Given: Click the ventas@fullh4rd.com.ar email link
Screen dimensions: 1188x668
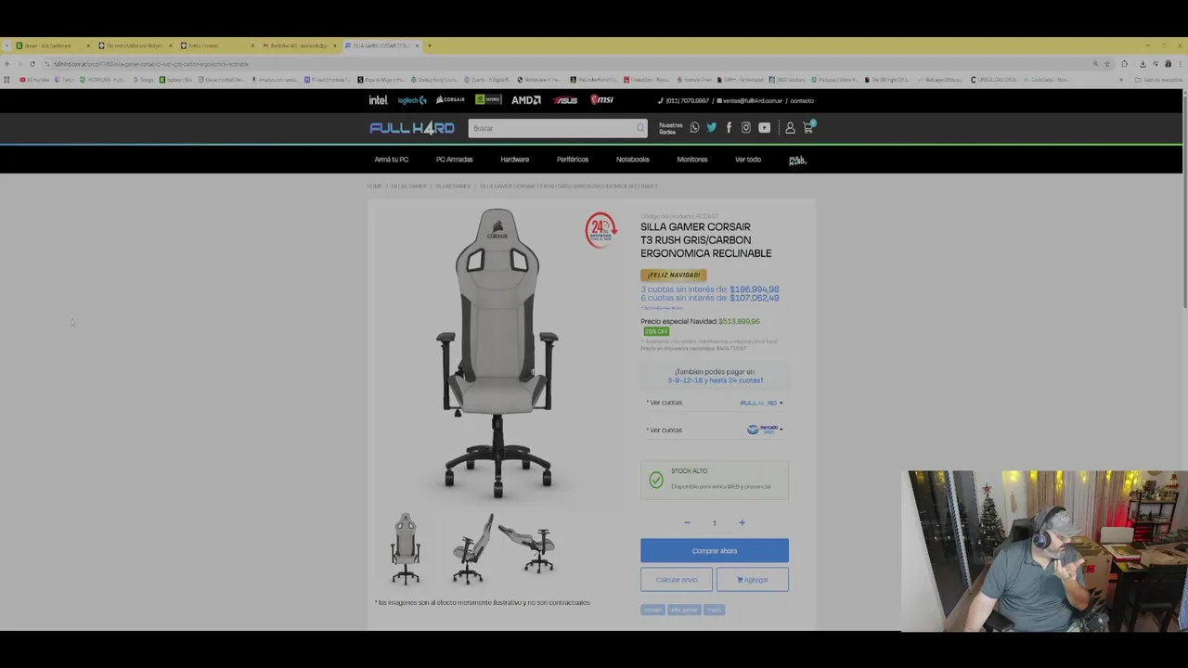Looking at the screenshot, I should tap(750, 100).
